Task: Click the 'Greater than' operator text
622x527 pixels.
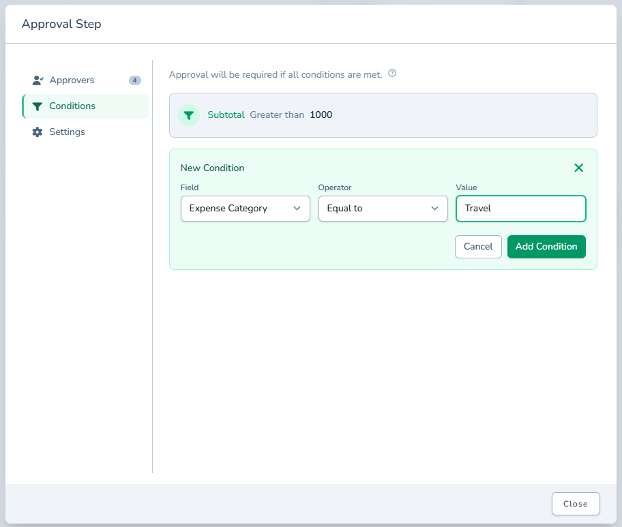Action: tap(277, 115)
